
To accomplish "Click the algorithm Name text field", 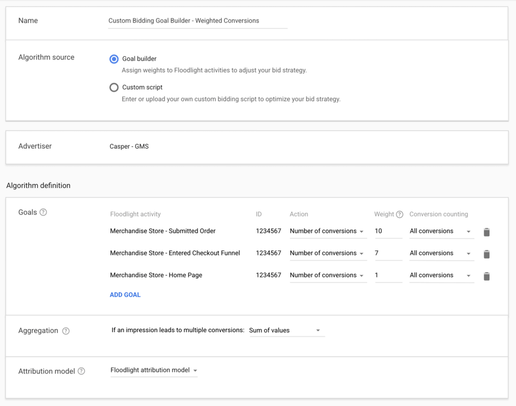I will 197,21.
